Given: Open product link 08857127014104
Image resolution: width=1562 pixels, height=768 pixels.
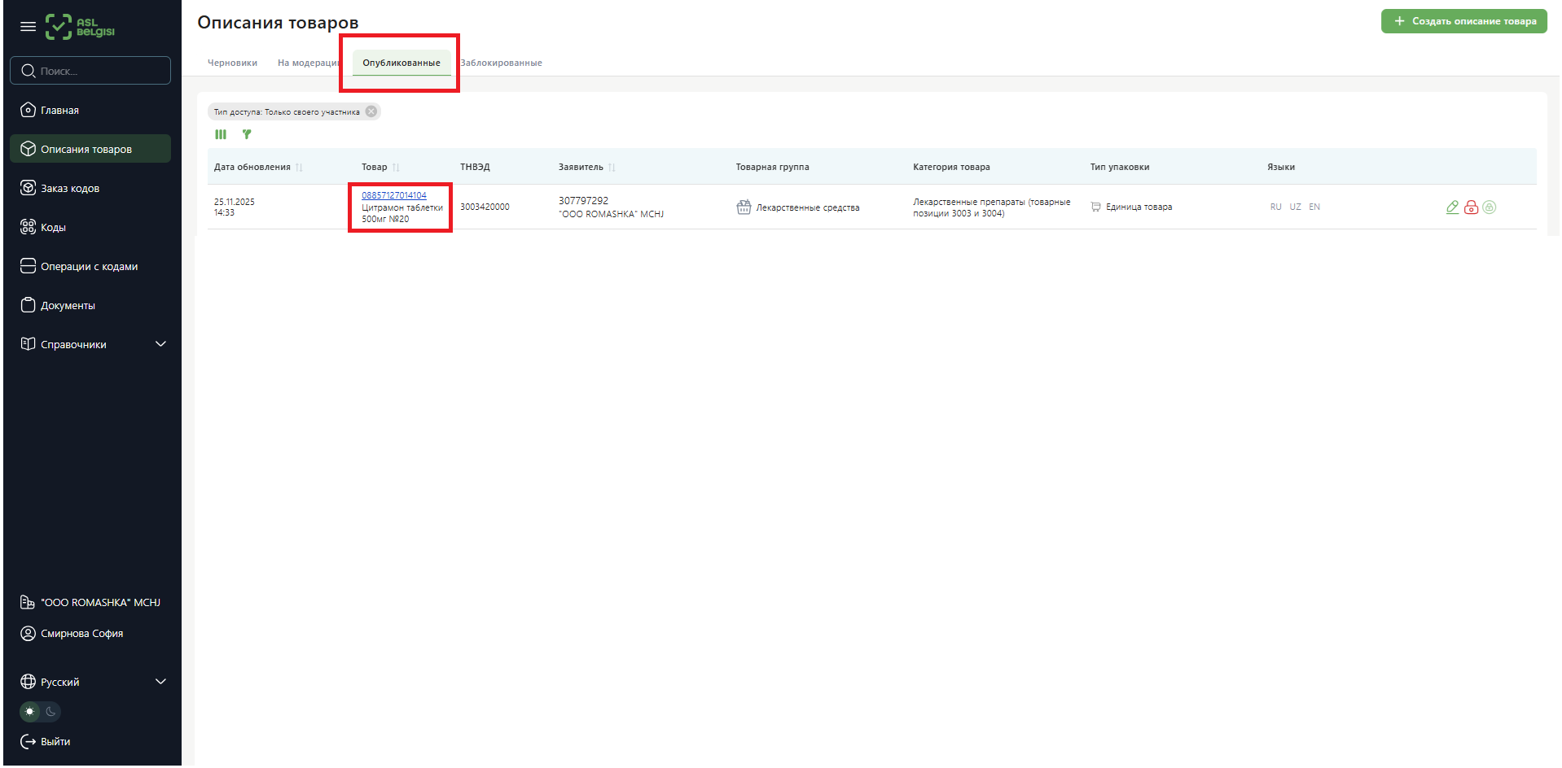Looking at the screenshot, I should (x=393, y=195).
